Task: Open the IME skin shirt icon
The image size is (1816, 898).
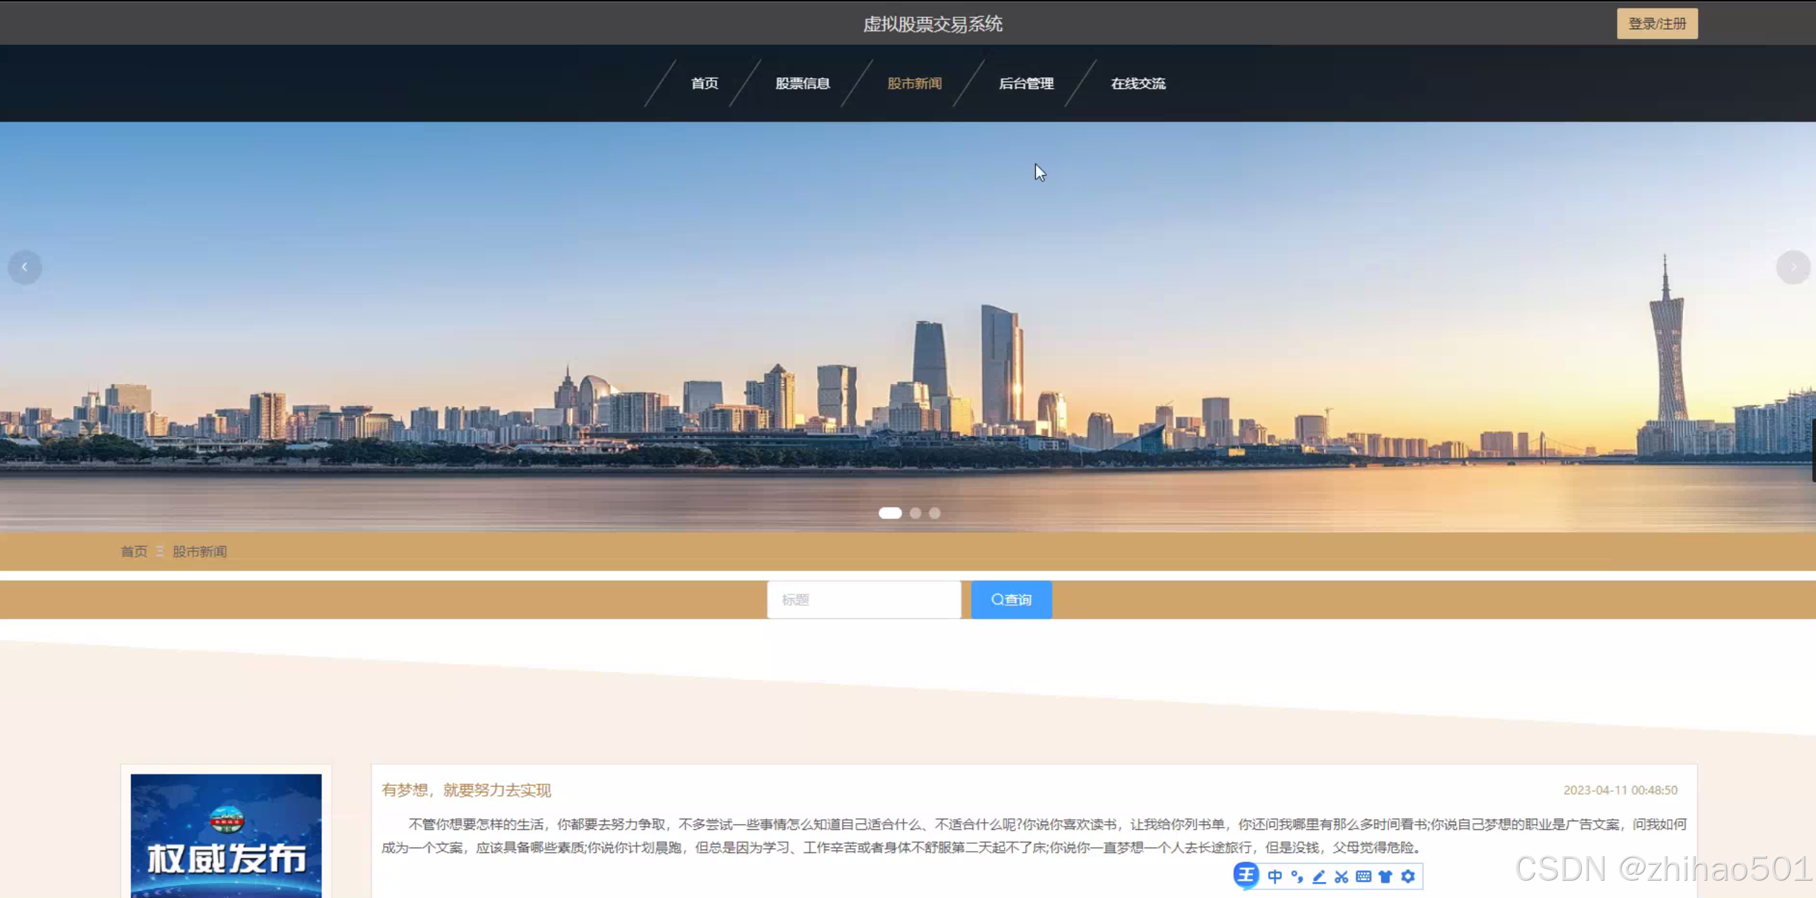Action: (1385, 876)
